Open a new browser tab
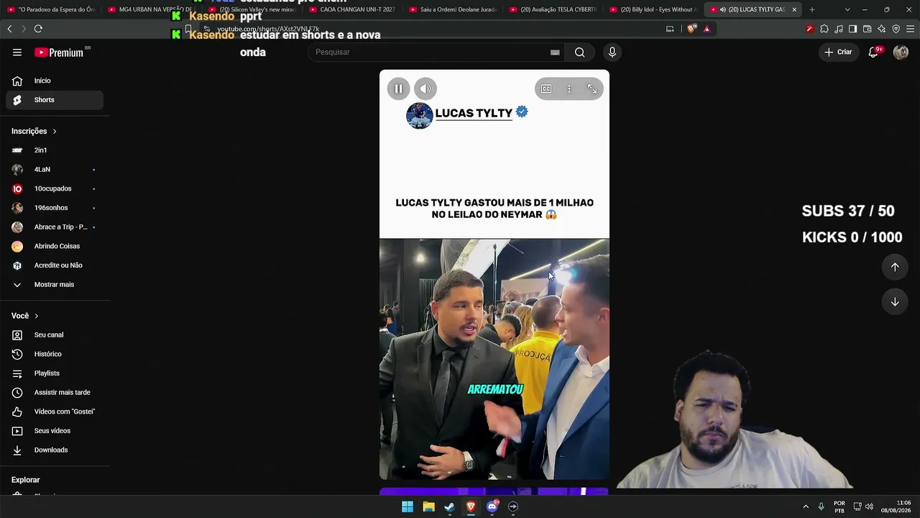This screenshot has width=920, height=518. pyautogui.click(x=812, y=9)
